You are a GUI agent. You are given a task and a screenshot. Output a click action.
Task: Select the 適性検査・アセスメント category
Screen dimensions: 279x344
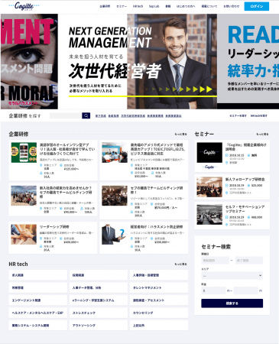coord(159,300)
